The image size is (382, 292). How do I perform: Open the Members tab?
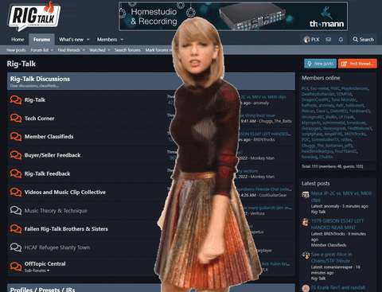point(107,40)
